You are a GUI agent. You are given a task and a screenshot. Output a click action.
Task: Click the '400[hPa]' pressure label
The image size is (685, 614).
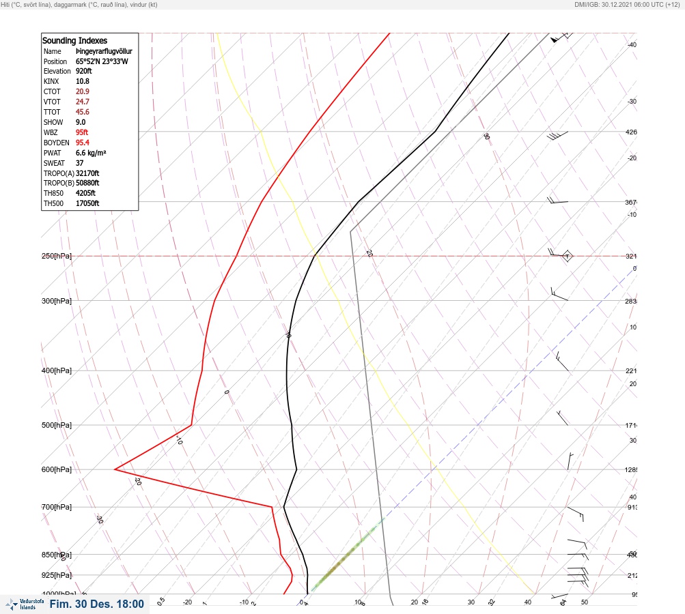click(57, 370)
